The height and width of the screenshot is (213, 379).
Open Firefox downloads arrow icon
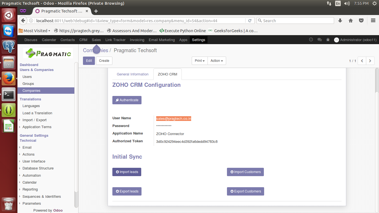[x=340, y=21]
